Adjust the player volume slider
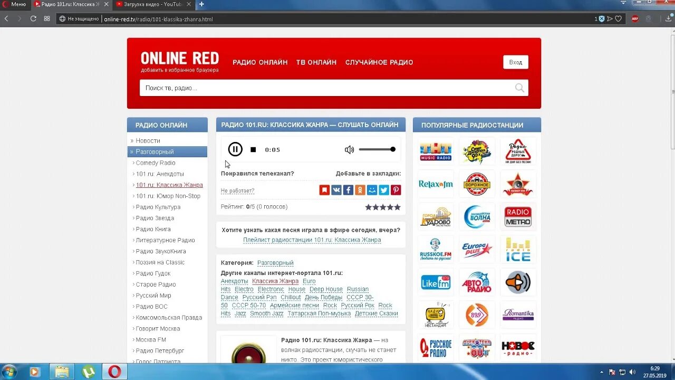 pyautogui.click(x=377, y=149)
